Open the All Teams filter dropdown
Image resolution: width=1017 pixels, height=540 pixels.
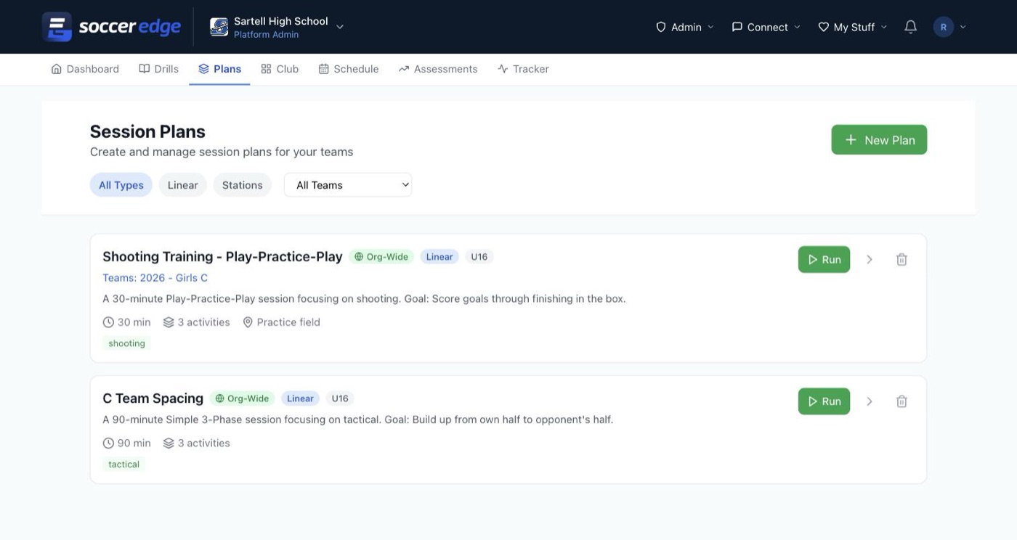tap(348, 185)
